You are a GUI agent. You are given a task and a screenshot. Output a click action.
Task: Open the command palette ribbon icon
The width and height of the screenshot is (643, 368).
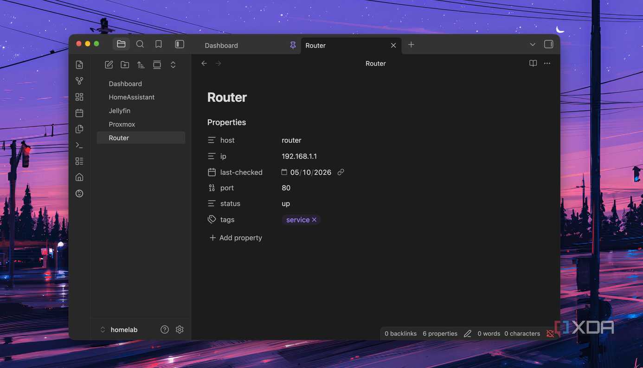click(x=79, y=145)
